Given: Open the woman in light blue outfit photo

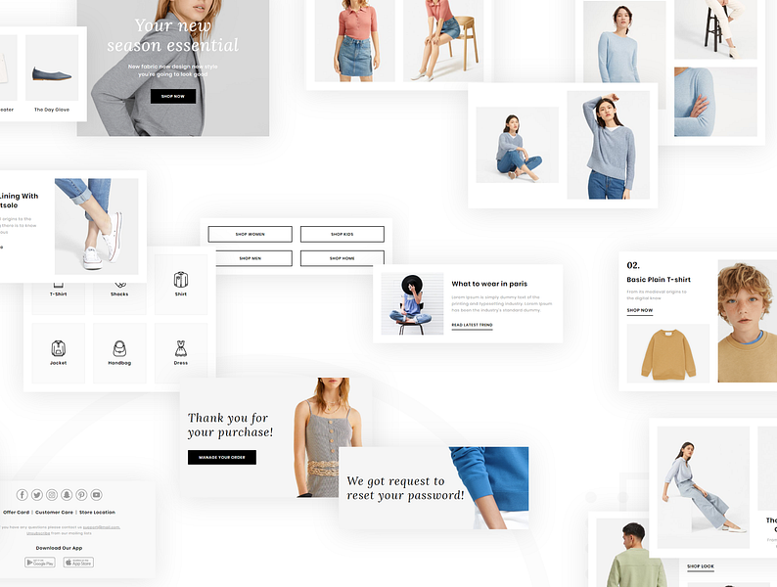Looking at the screenshot, I should [704, 487].
